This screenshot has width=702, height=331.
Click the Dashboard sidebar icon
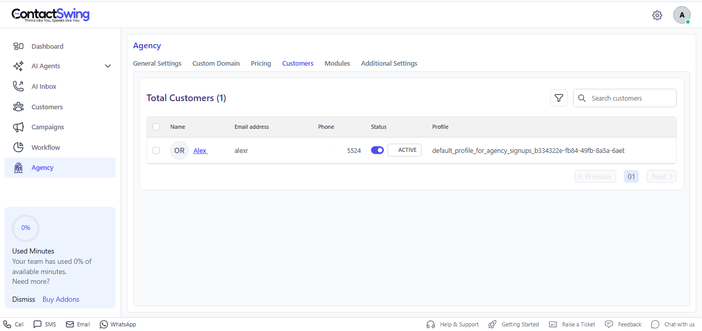19,46
